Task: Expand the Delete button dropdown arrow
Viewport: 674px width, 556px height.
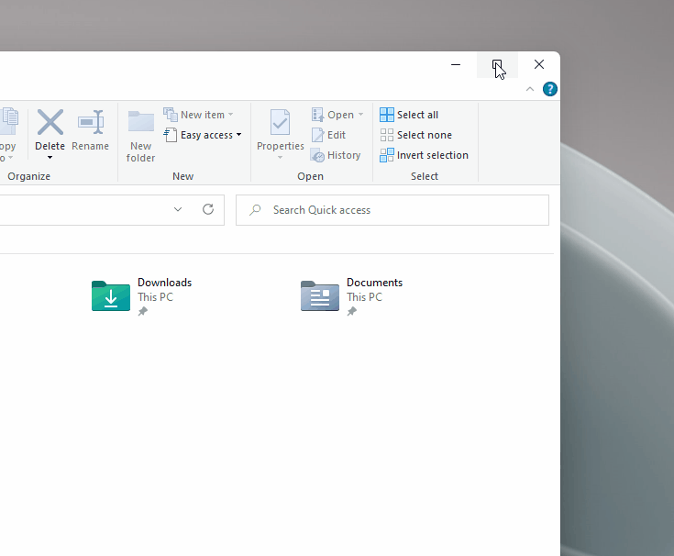Action: 50,157
